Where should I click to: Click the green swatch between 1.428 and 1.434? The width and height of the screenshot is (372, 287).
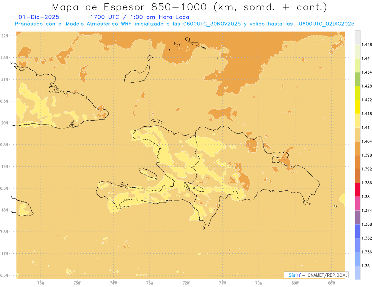tap(357, 79)
